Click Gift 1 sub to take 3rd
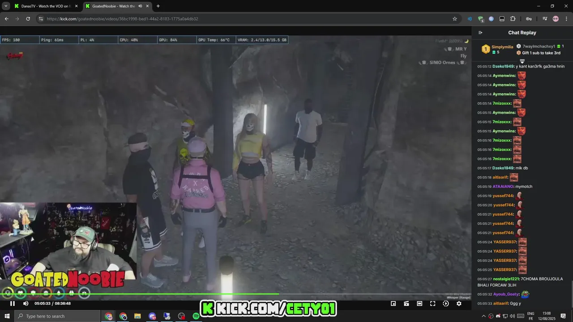Viewport: 573px width, 322px height. pyautogui.click(x=541, y=53)
